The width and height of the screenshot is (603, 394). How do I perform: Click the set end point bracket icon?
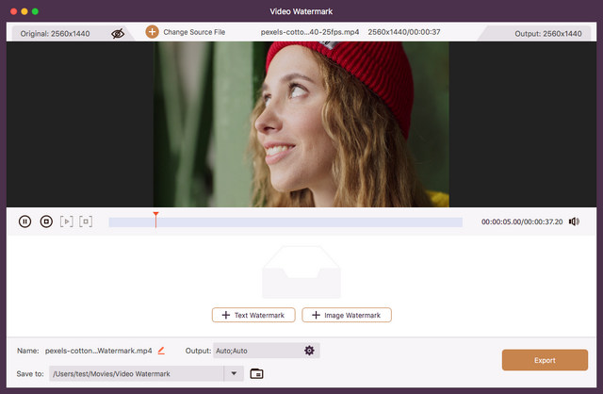(86, 222)
